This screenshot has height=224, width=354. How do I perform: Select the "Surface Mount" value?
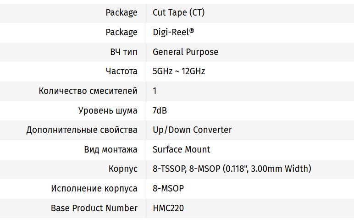181,149
